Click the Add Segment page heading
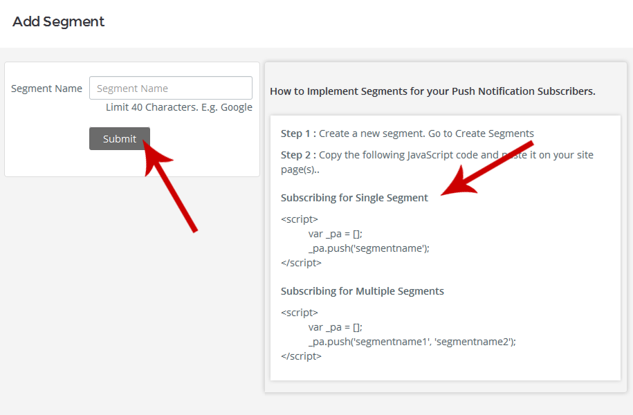633x415 pixels. (x=59, y=21)
